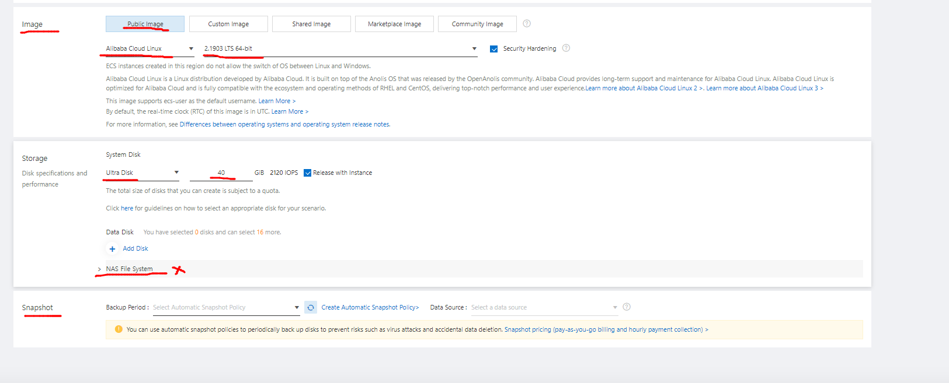Toggle Release with Instance checkbox
The image size is (949, 383).
point(308,173)
